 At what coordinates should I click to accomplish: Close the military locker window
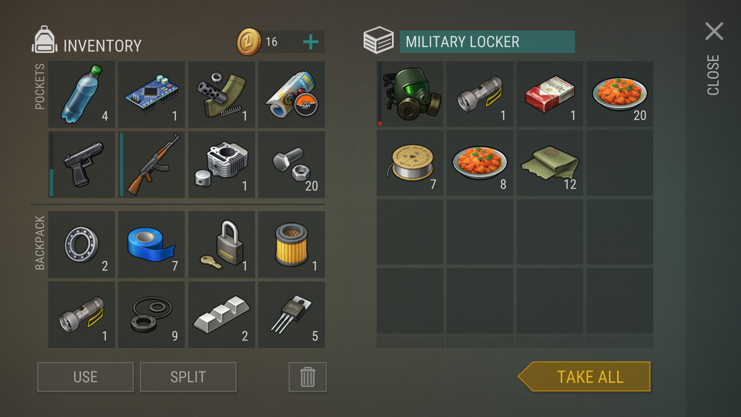714,31
